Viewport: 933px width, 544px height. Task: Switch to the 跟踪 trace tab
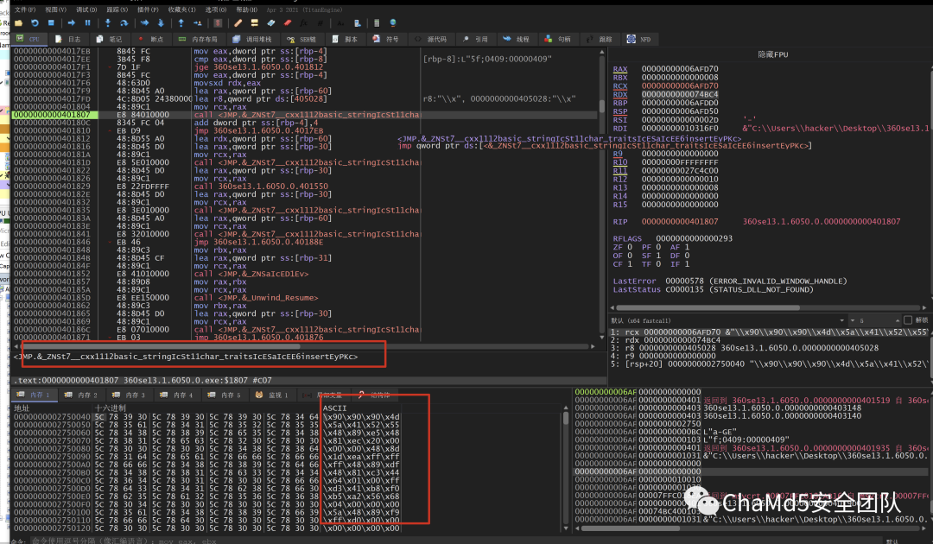[600, 39]
